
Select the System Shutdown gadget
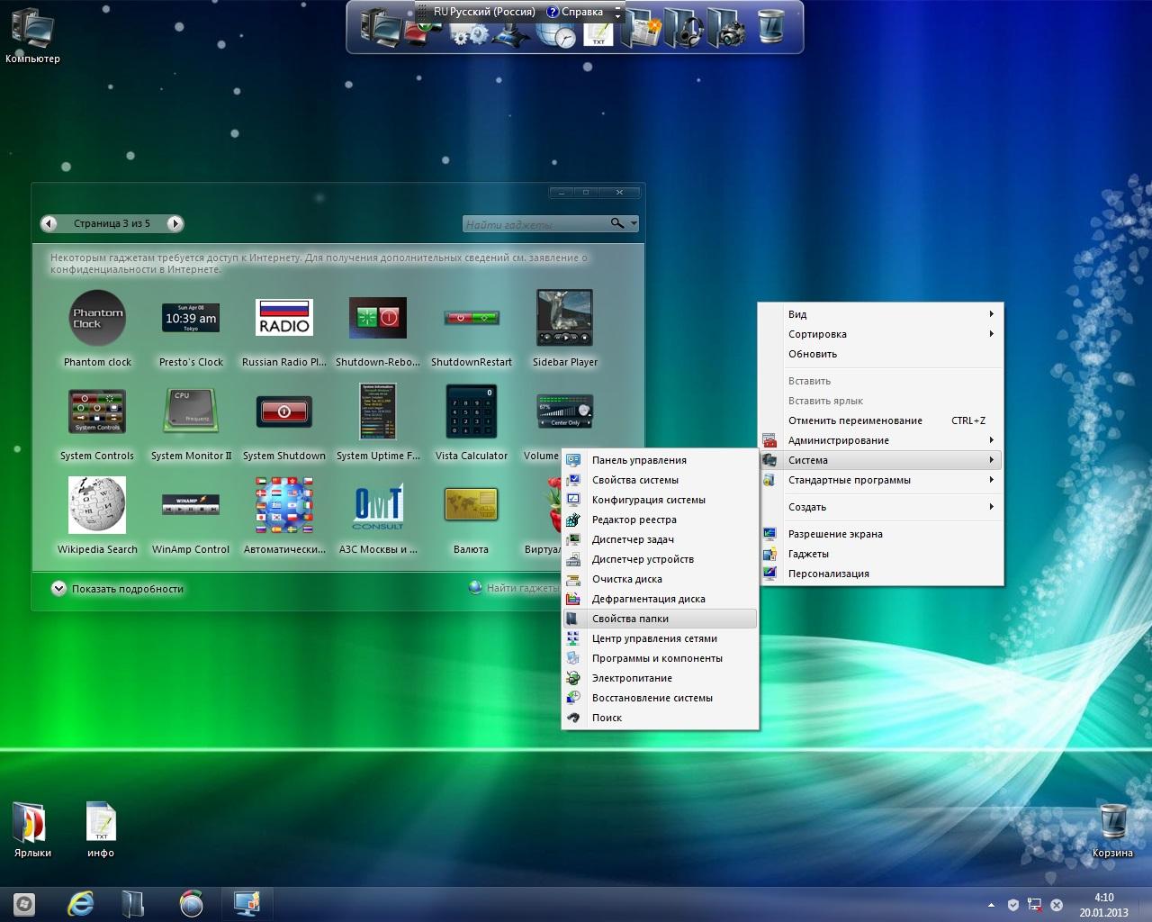[x=283, y=412]
